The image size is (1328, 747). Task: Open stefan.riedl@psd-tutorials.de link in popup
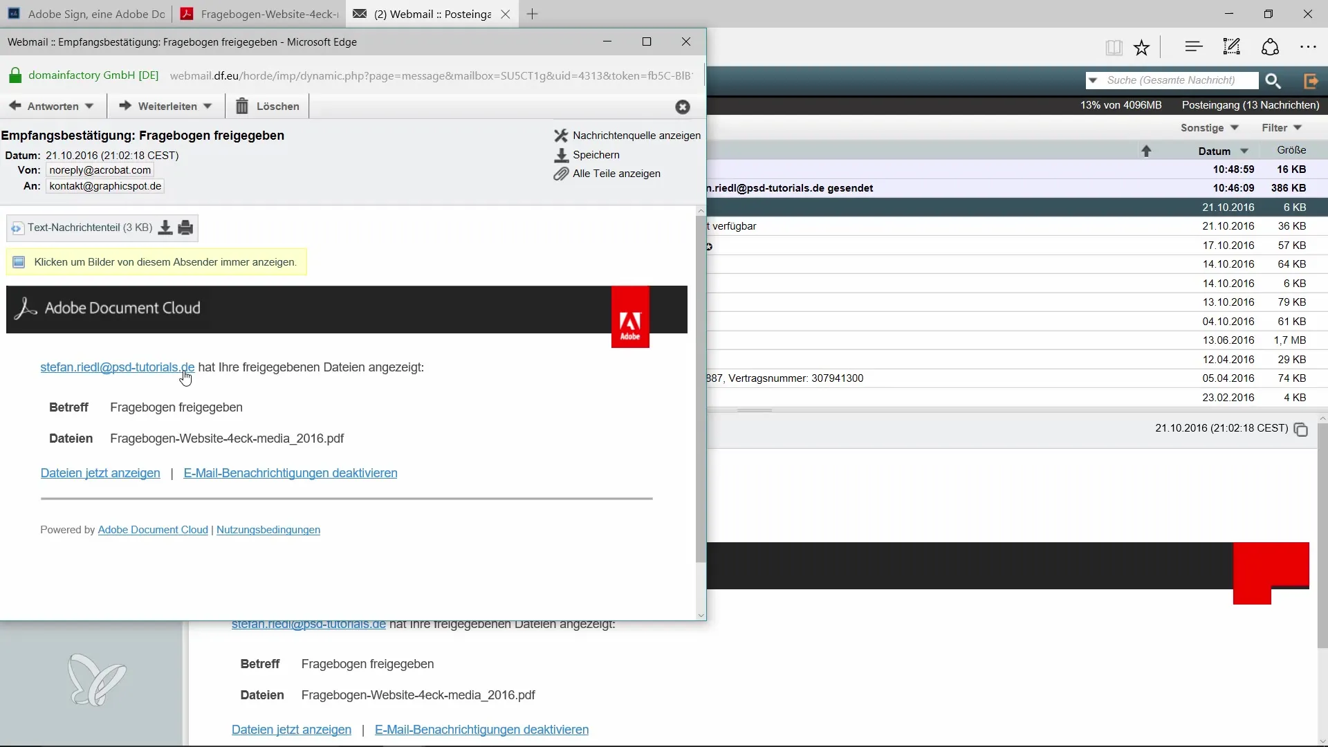tap(118, 367)
